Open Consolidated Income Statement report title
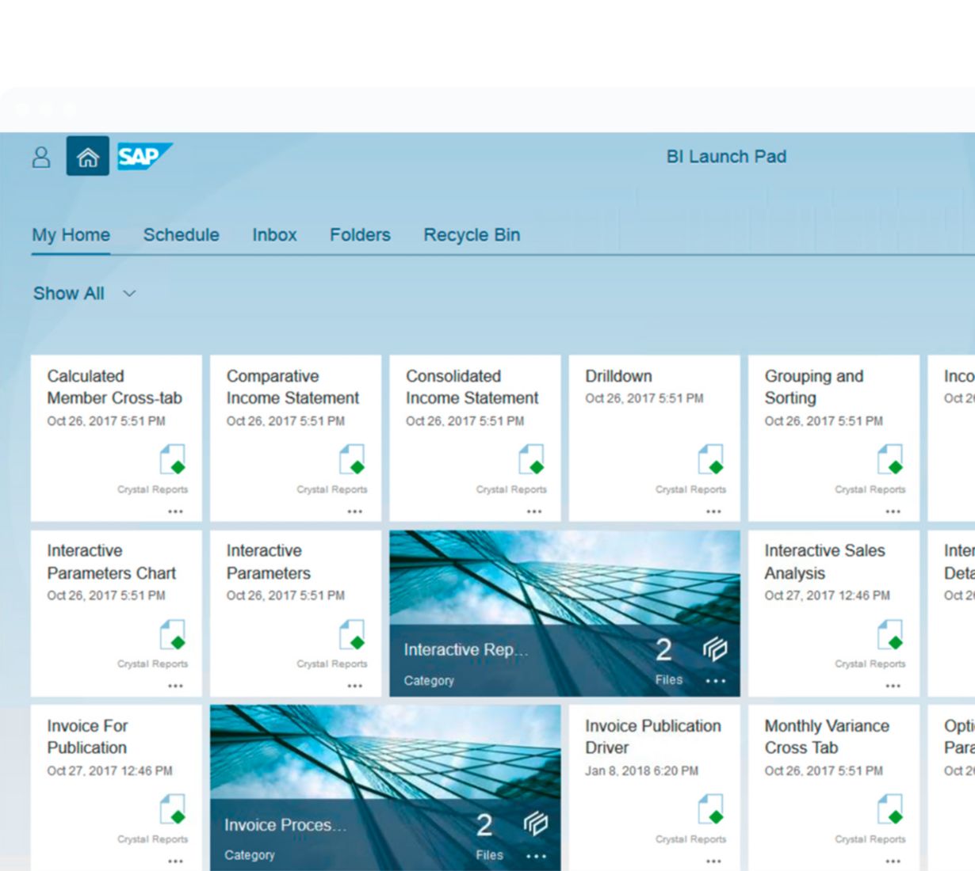The width and height of the screenshot is (975, 871). click(x=472, y=387)
